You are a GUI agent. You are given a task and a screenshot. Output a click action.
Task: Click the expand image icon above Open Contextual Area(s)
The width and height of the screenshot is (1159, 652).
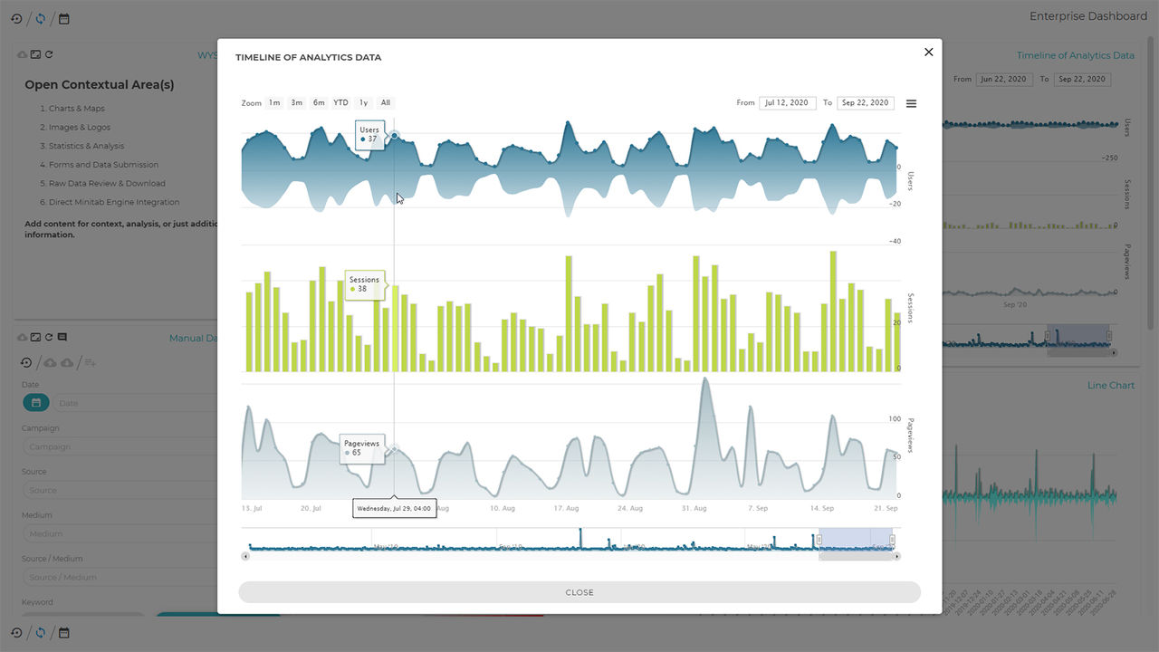(34, 54)
